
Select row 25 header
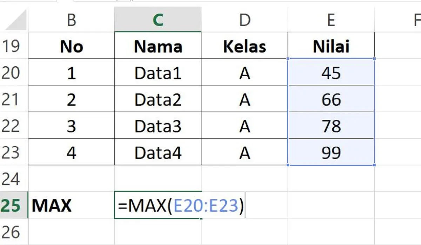click(x=14, y=205)
